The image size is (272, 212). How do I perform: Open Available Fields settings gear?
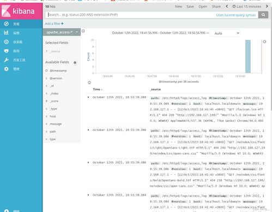[75, 62]
